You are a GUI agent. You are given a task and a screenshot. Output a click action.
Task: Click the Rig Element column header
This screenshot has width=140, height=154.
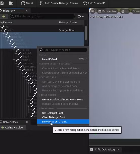point(29,23)
